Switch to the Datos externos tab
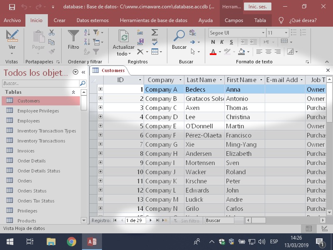 point(92,20)
